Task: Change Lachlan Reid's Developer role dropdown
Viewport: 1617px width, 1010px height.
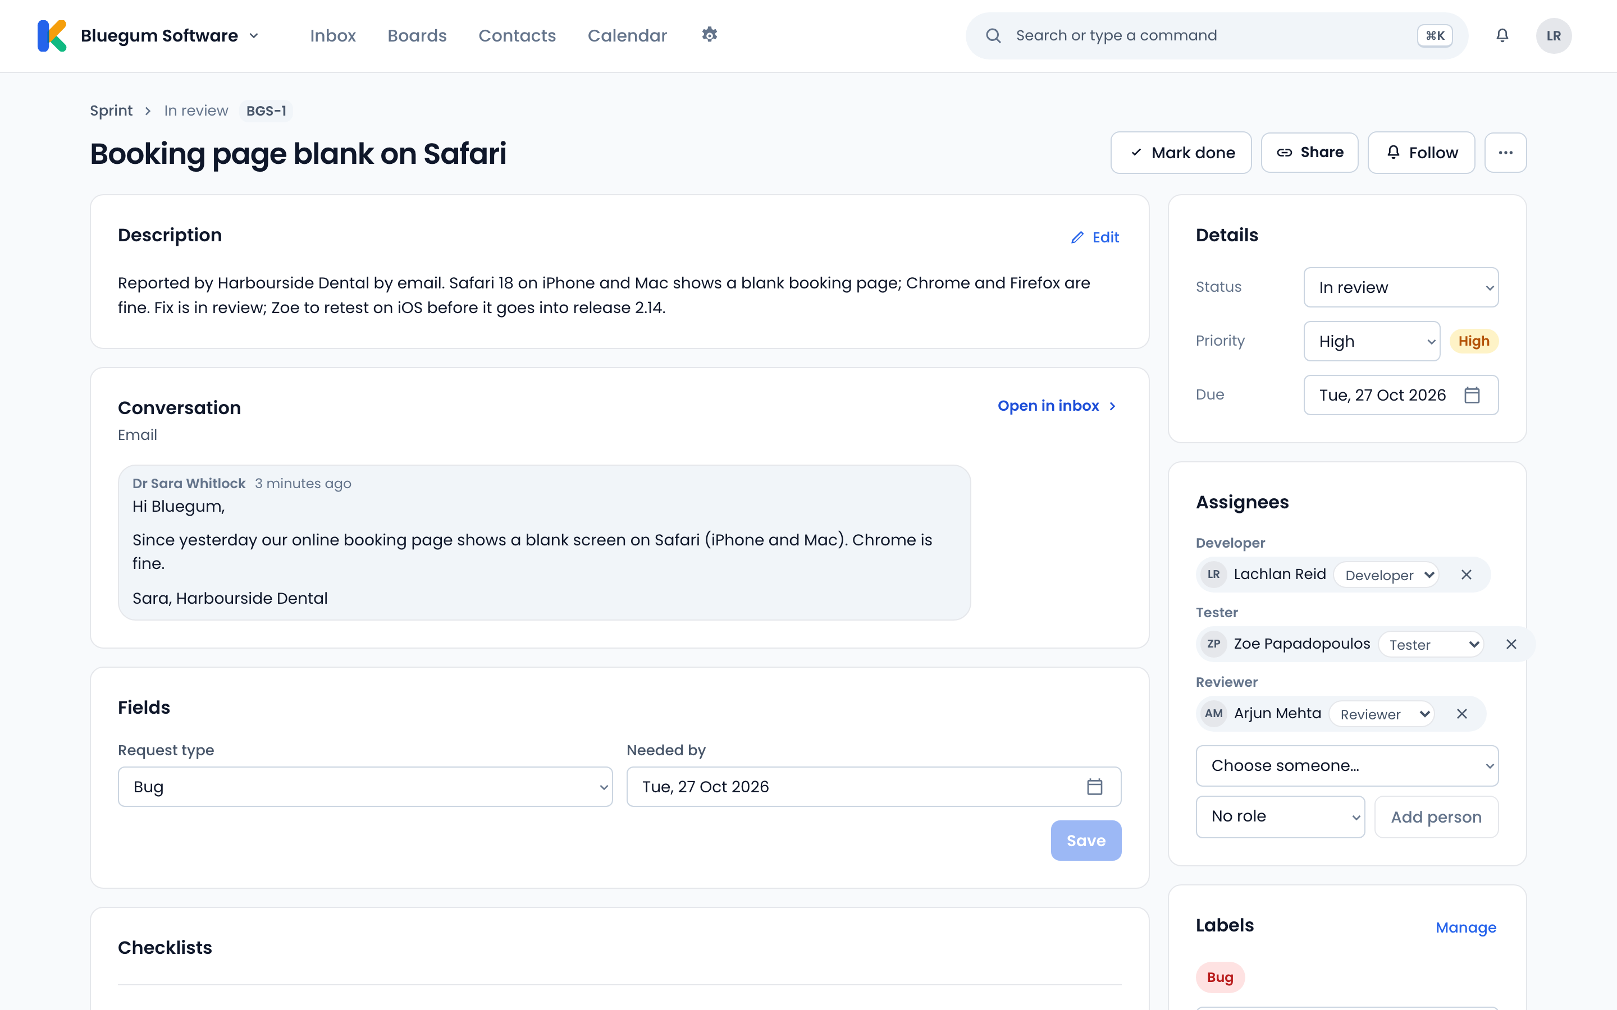Action: point(1386,575)
